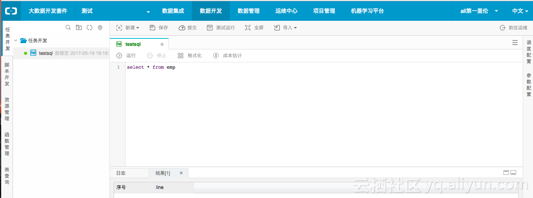Image resolution: width=533 pixels, height=198 pixels.
Task: Open the 运维中心 menu
Action: 286,11
